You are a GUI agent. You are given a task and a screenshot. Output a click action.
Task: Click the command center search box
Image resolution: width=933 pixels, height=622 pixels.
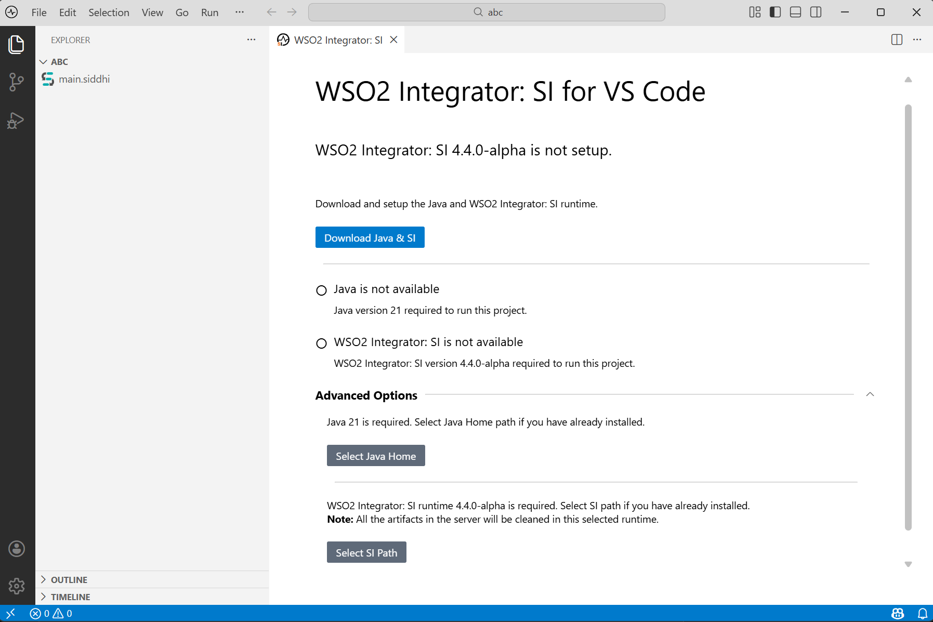tap(487, 12)
